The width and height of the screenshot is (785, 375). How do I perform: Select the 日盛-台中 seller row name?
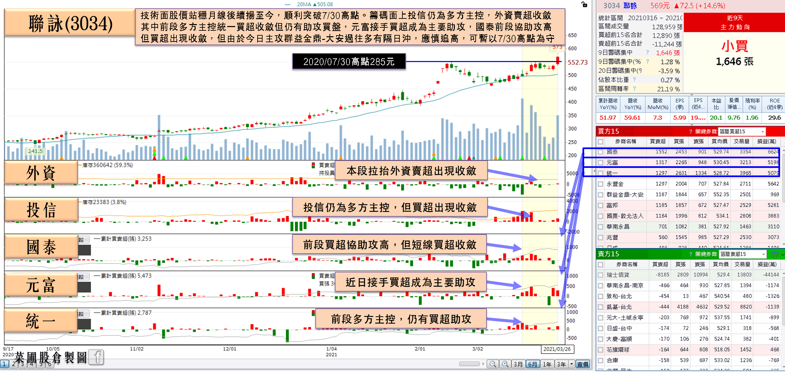click(x=619, y=328)
